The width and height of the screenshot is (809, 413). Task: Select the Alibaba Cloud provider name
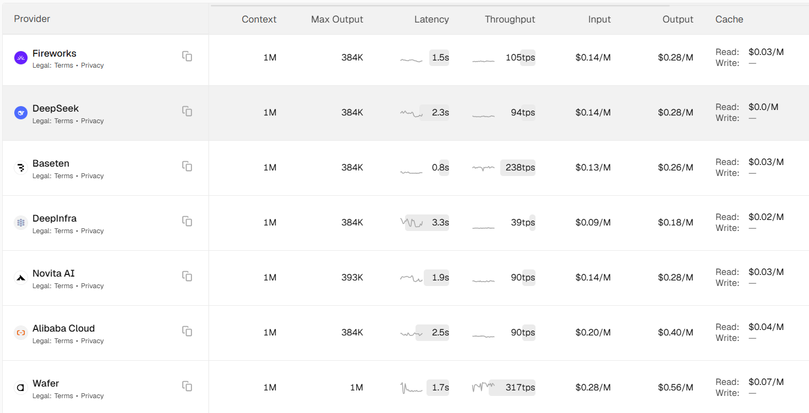tap(64, 328)
